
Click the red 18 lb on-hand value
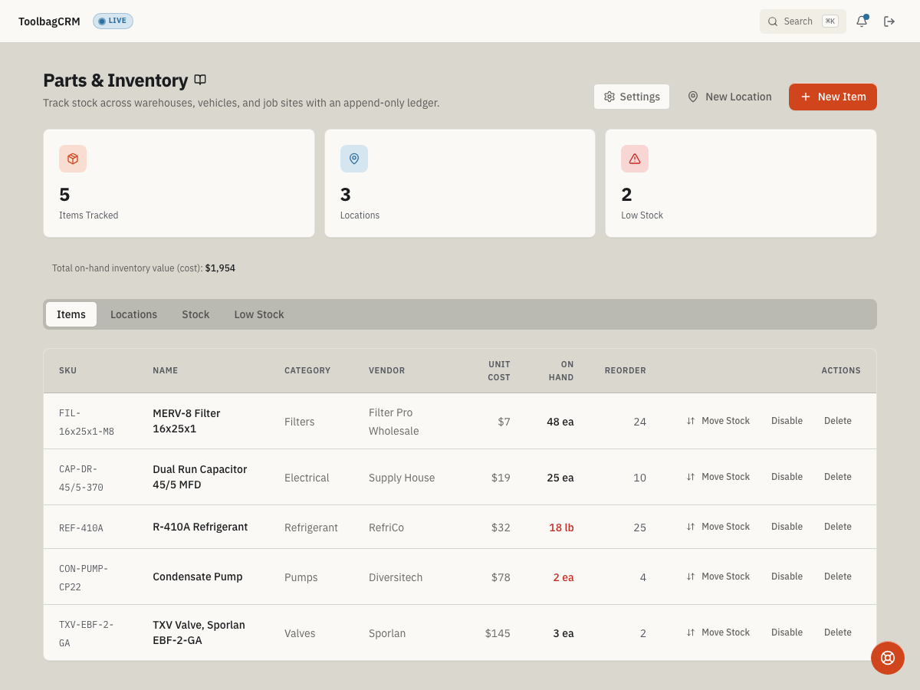[561, 527]
